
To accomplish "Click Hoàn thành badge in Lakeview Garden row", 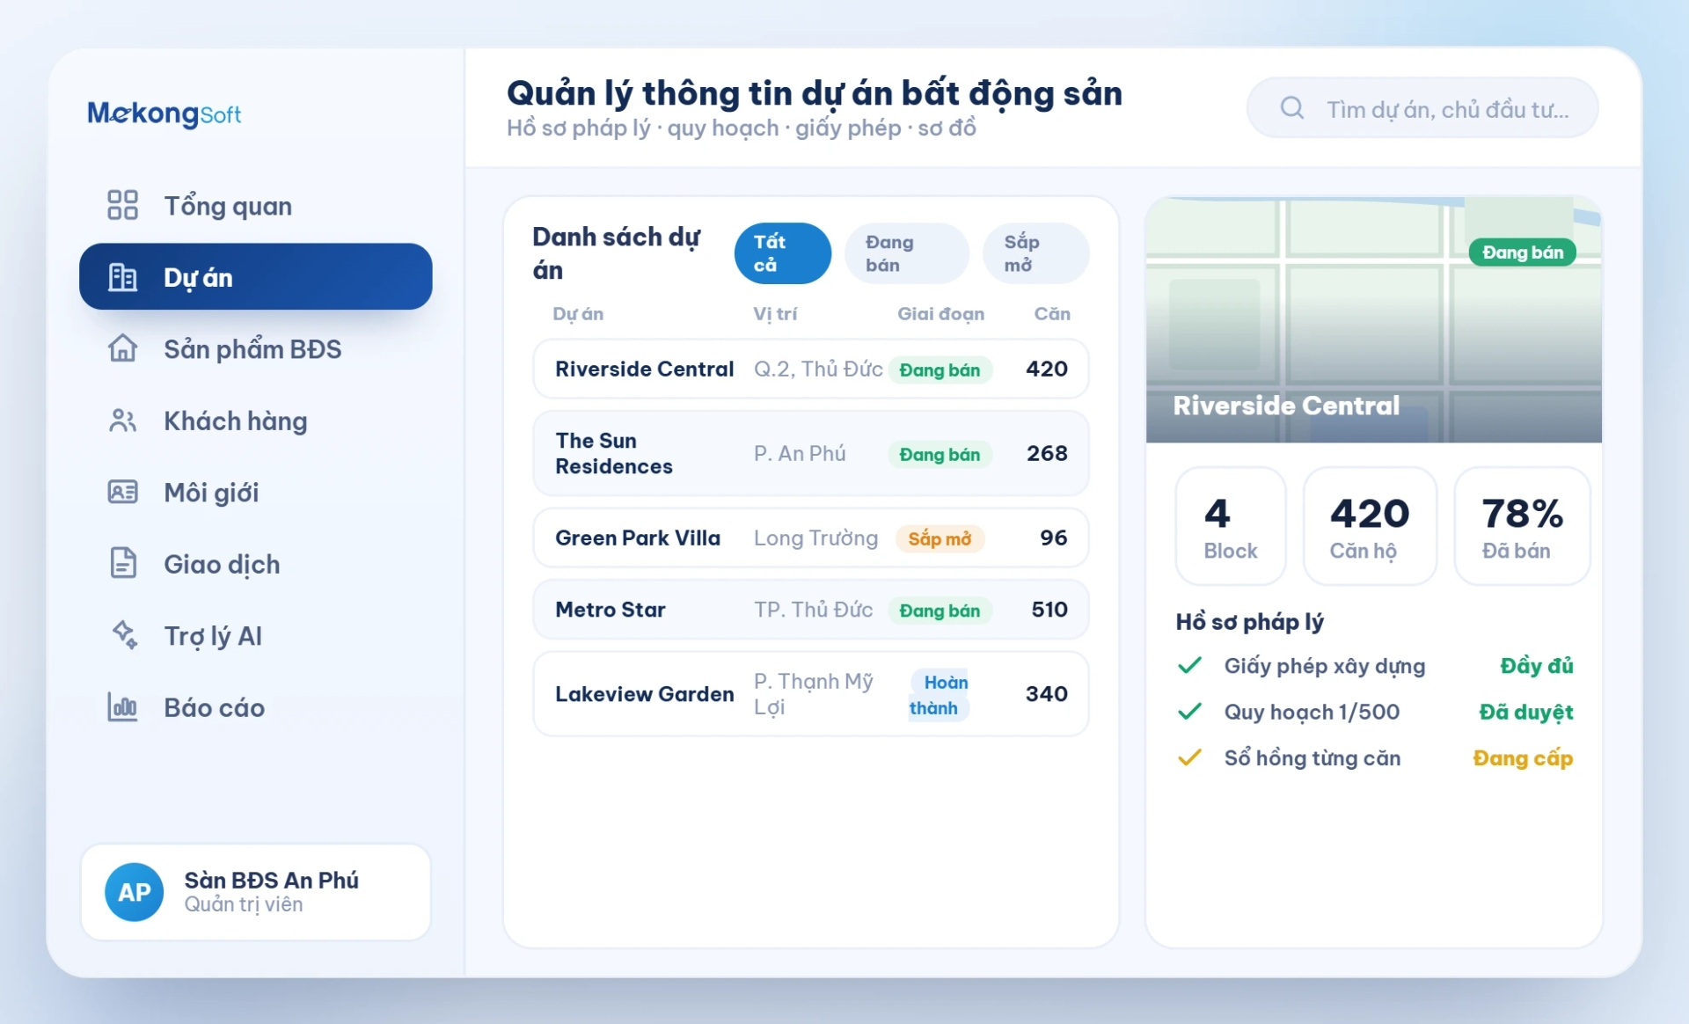I will pos(939,695).
